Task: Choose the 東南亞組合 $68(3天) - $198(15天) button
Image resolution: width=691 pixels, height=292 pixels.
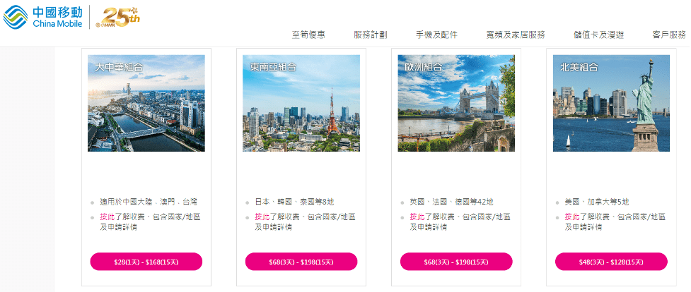Action: click(301, 262)
